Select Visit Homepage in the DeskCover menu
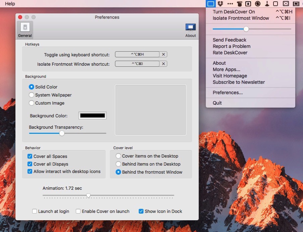The image size is (303, 232). tap(230, 76)
